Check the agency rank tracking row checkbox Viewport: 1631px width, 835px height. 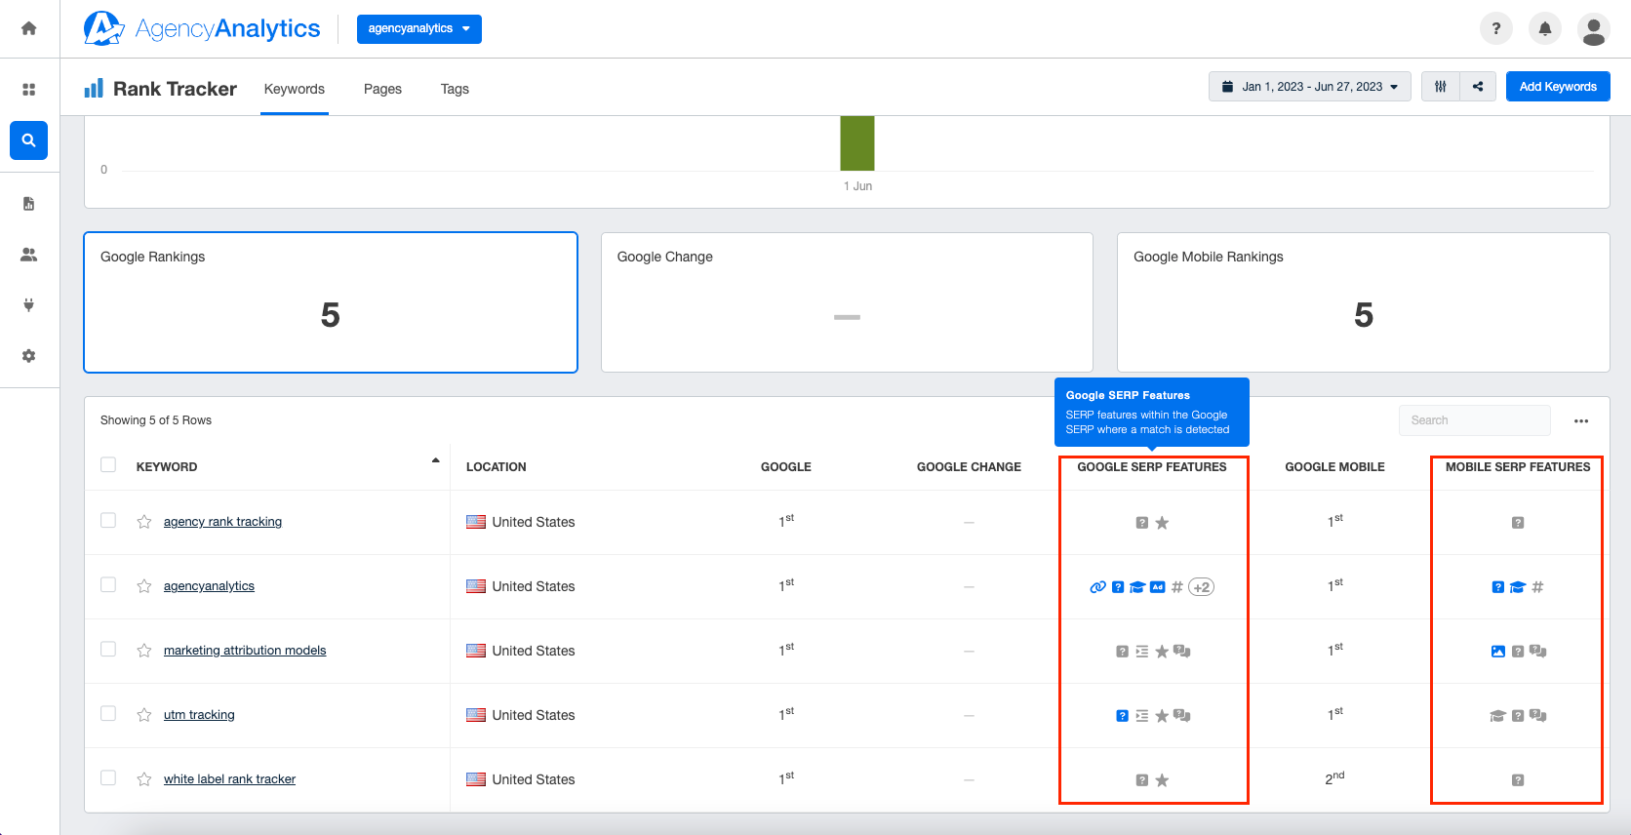108,521
